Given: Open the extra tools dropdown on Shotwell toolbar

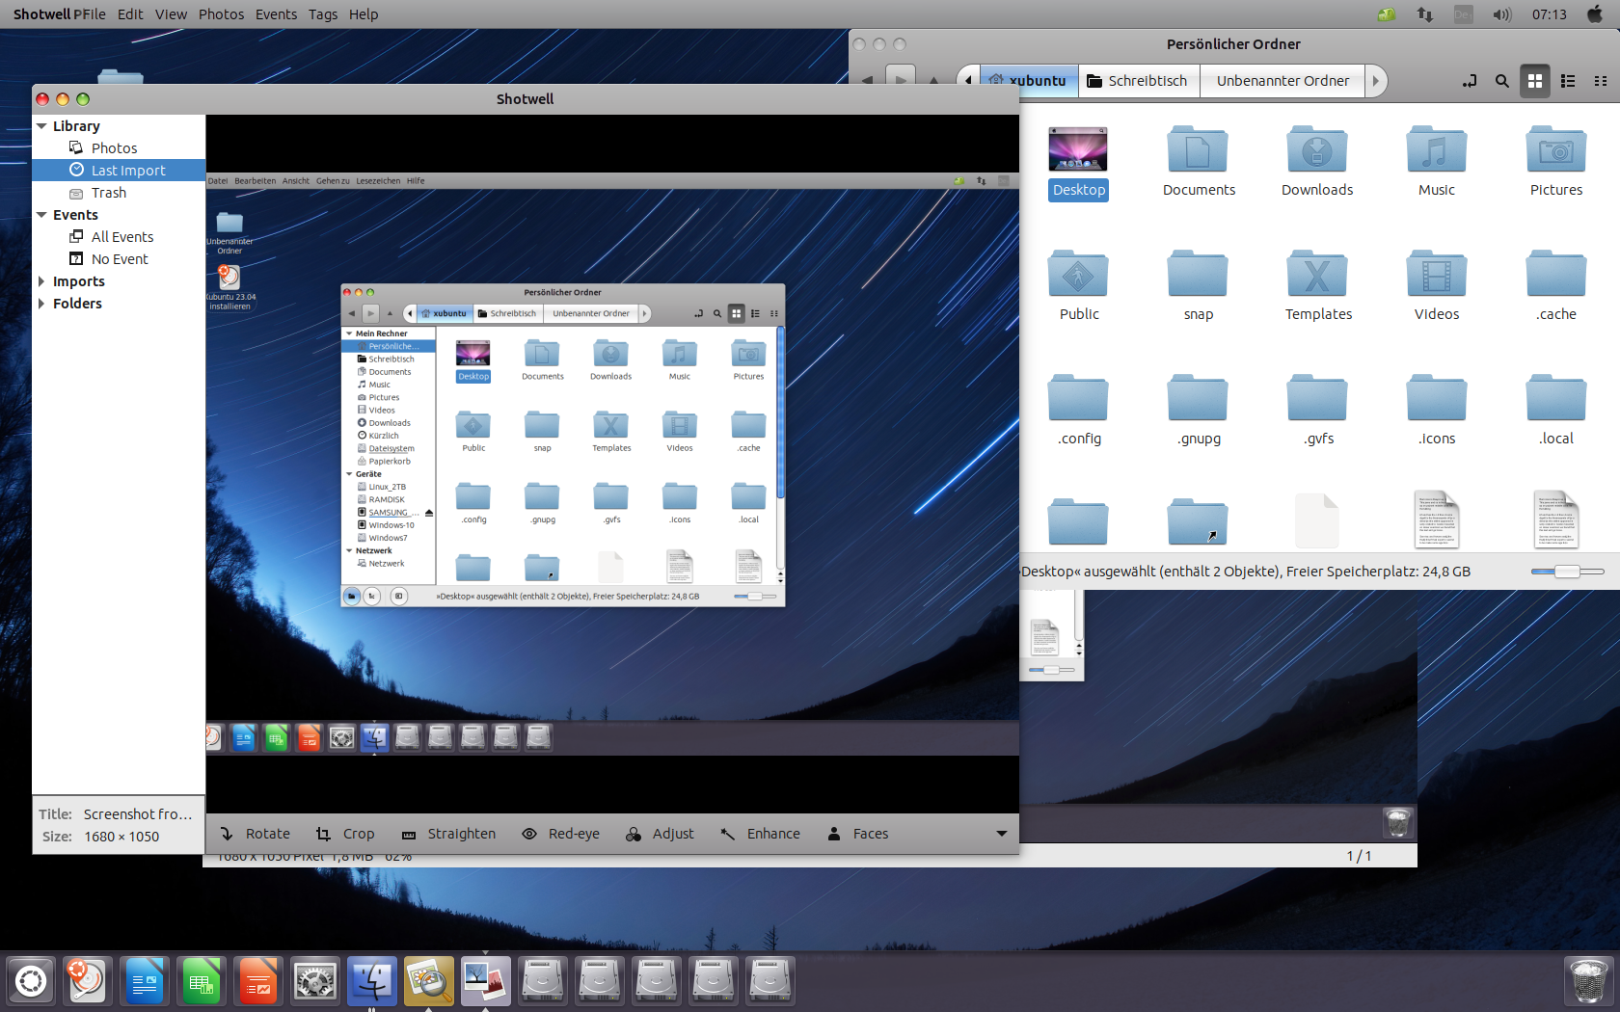Looking at the screenshot, I should click(x=1001, y=834).
